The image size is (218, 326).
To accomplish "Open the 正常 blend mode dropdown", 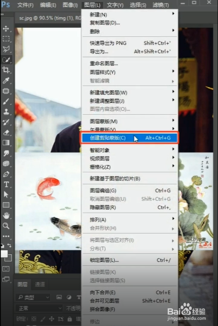I will tap(39, 308).
